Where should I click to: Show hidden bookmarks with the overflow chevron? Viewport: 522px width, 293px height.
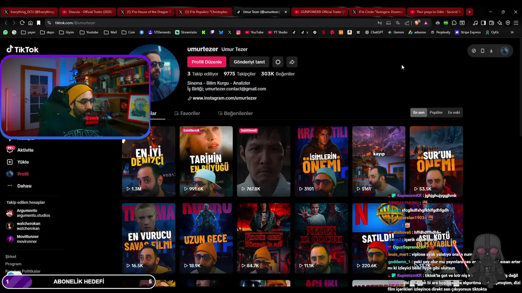click(512, 32)
